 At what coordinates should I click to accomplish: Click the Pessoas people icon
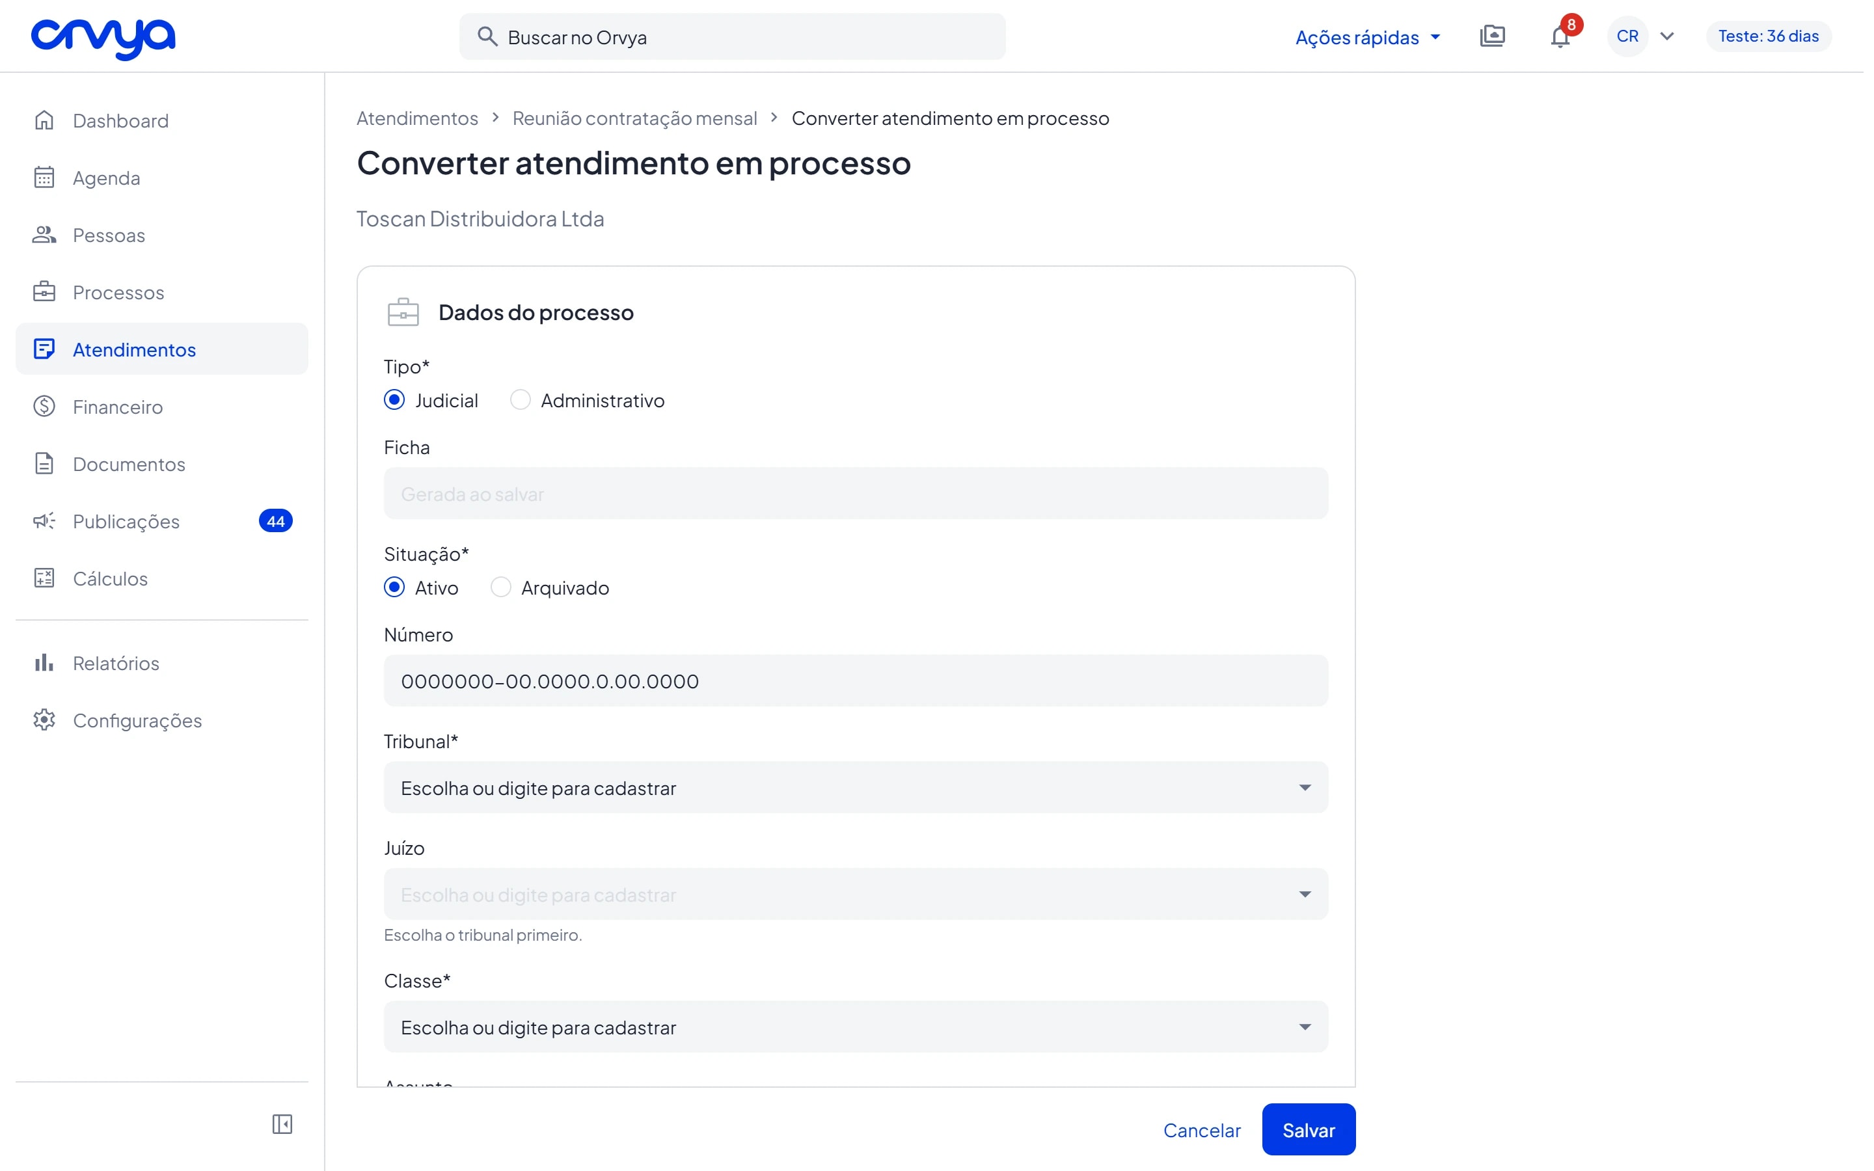(44, 235)
